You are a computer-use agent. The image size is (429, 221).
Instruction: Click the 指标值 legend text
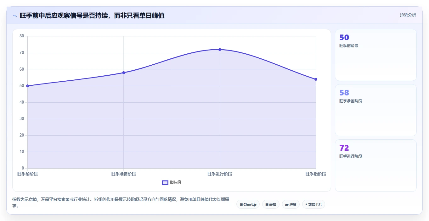[x=175, y=182]
